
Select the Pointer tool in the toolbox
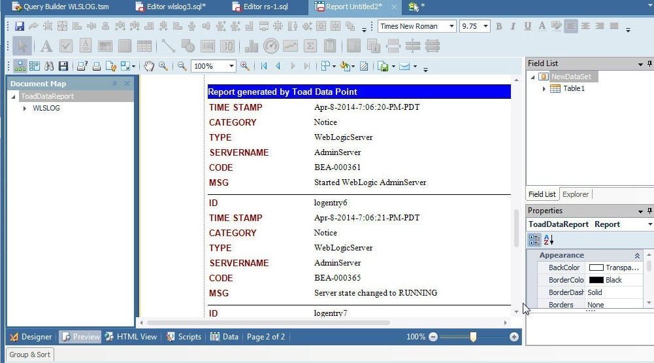pyautogui.click(x=22, y=46)
